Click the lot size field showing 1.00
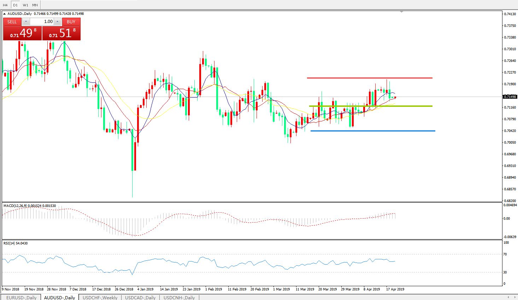518x300 pixels. 42,22
